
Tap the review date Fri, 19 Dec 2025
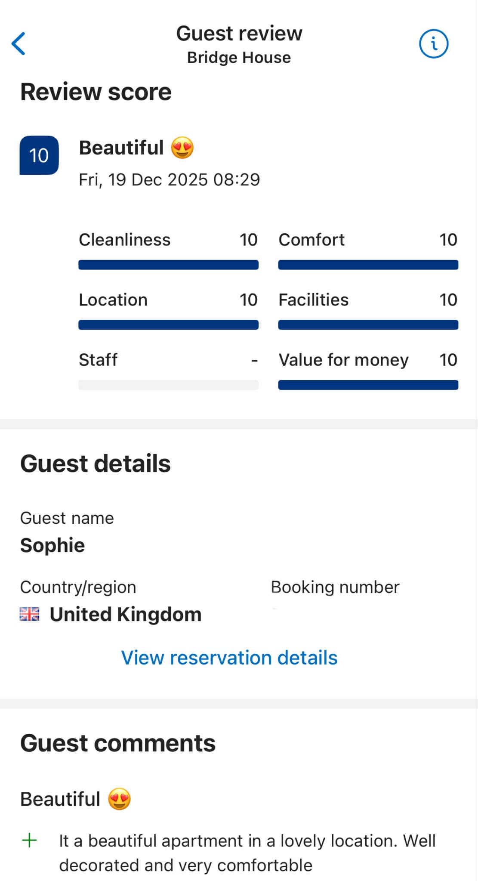pos(169,179)
